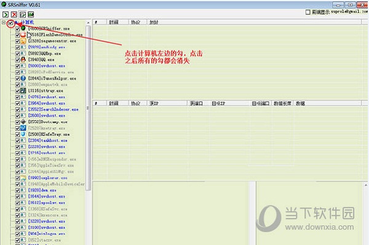Image resolution: width=369 pixels, height=245 pixels.
Task: Enable the 前端显示 checkbox
Action: (x=307, y=12)
